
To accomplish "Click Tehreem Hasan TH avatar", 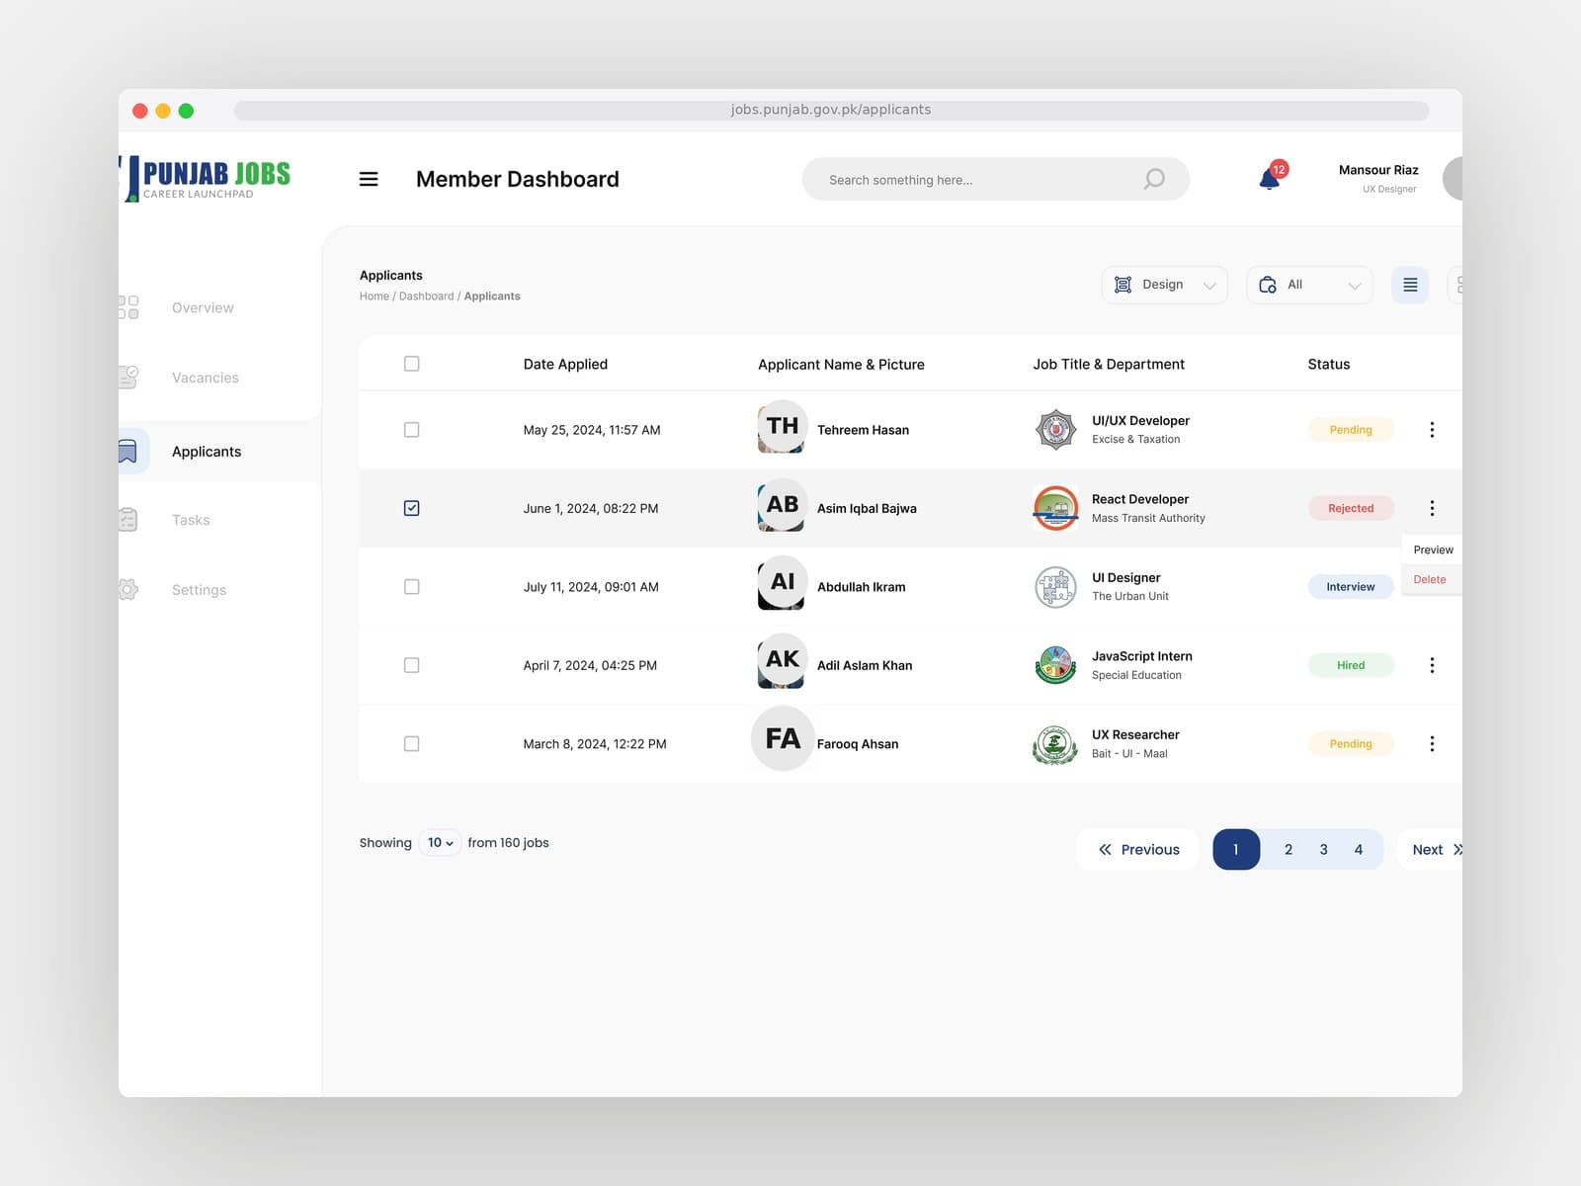I will pyautogui.click(x=782, y=427).
